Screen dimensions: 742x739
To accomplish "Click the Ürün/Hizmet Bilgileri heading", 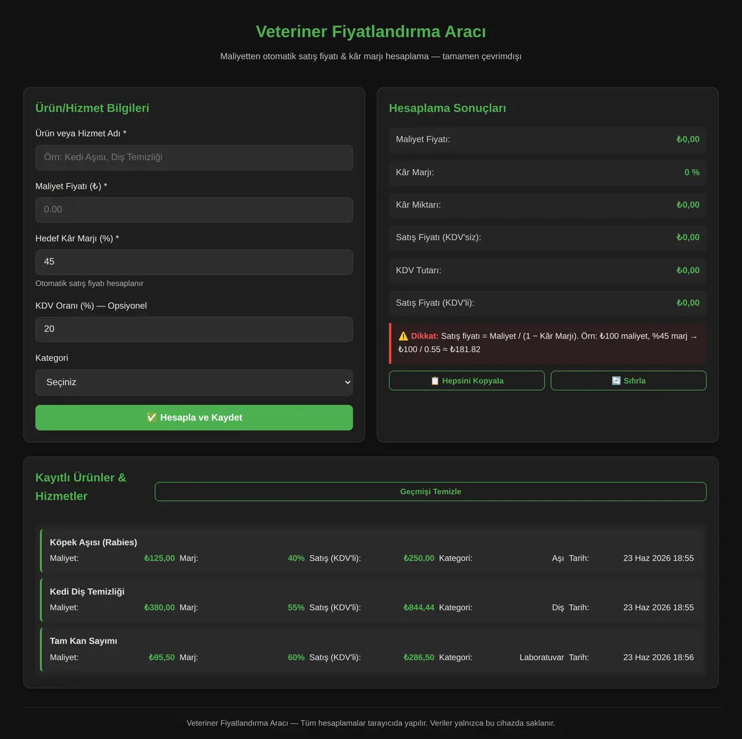I will [92, 108].
